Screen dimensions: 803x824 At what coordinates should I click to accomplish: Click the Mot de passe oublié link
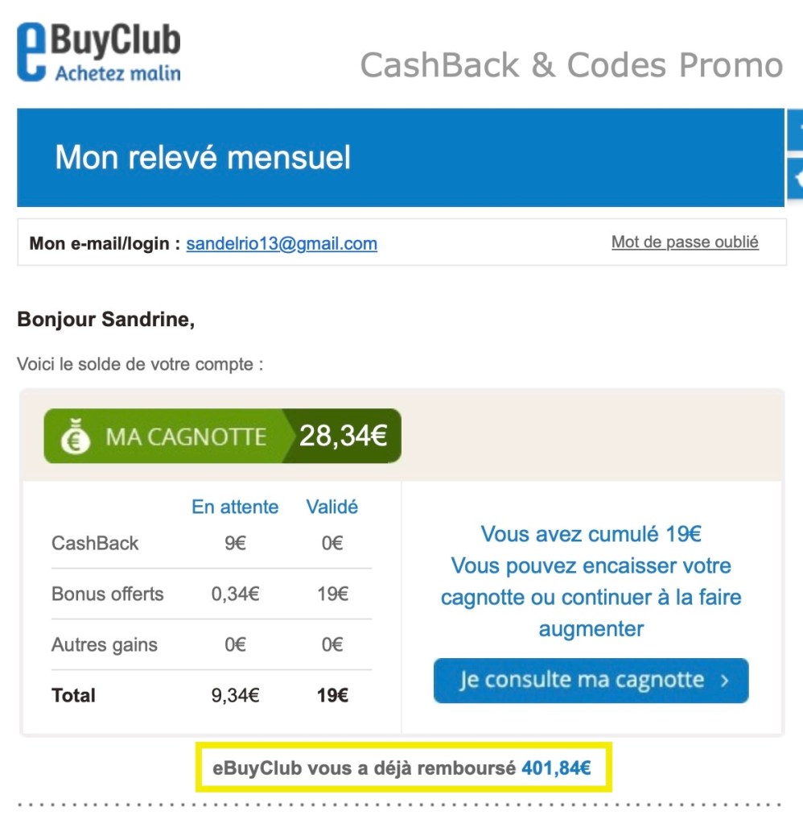[685, 242]
